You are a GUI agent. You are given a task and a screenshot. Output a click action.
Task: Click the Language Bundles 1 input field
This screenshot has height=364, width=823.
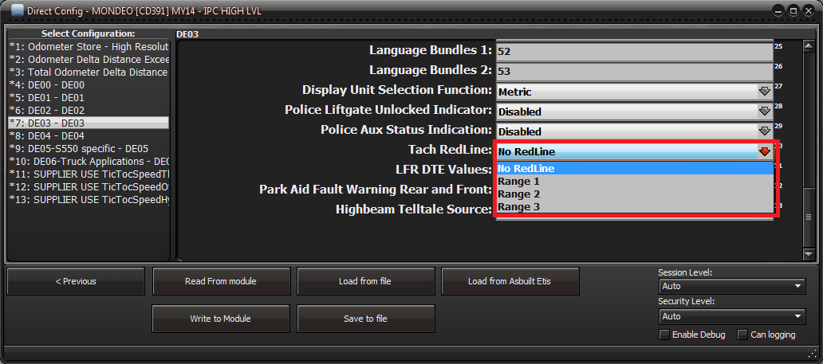point(634,51)
